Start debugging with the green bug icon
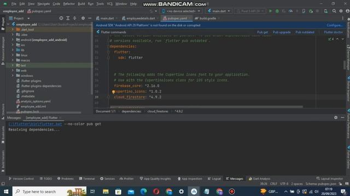350x196 pixels. [x=277, y=11]
